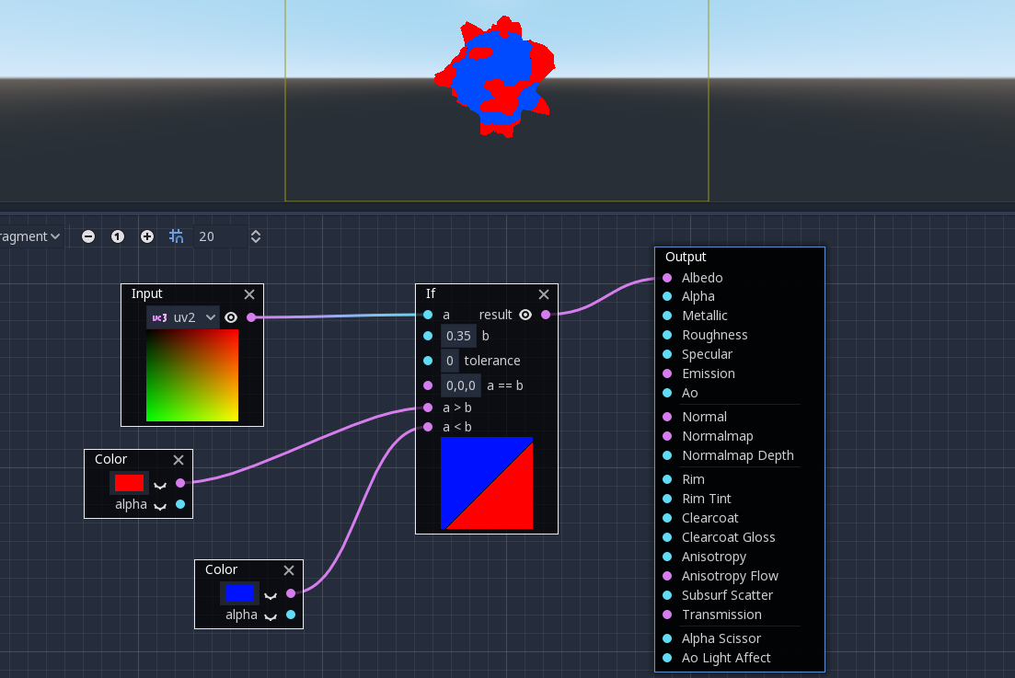This screenshot has height=678, width=1015.
Task: Close the If node
Action: pyautogui.click(x=544, y=294)
